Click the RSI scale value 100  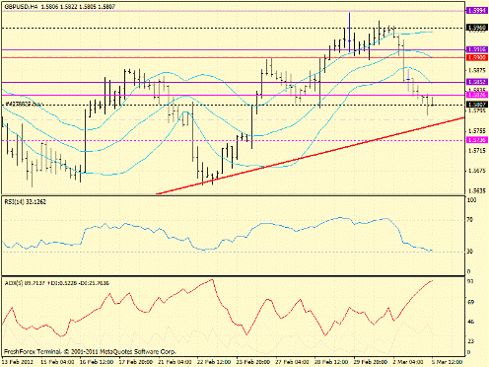tap(471, 200)
